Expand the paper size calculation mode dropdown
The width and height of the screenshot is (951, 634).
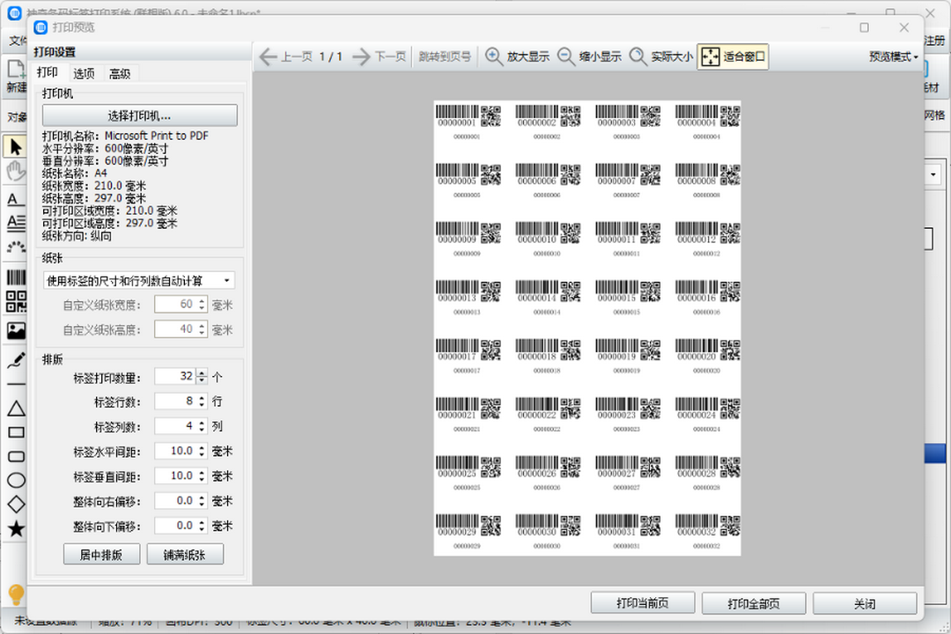click(140, 281)
